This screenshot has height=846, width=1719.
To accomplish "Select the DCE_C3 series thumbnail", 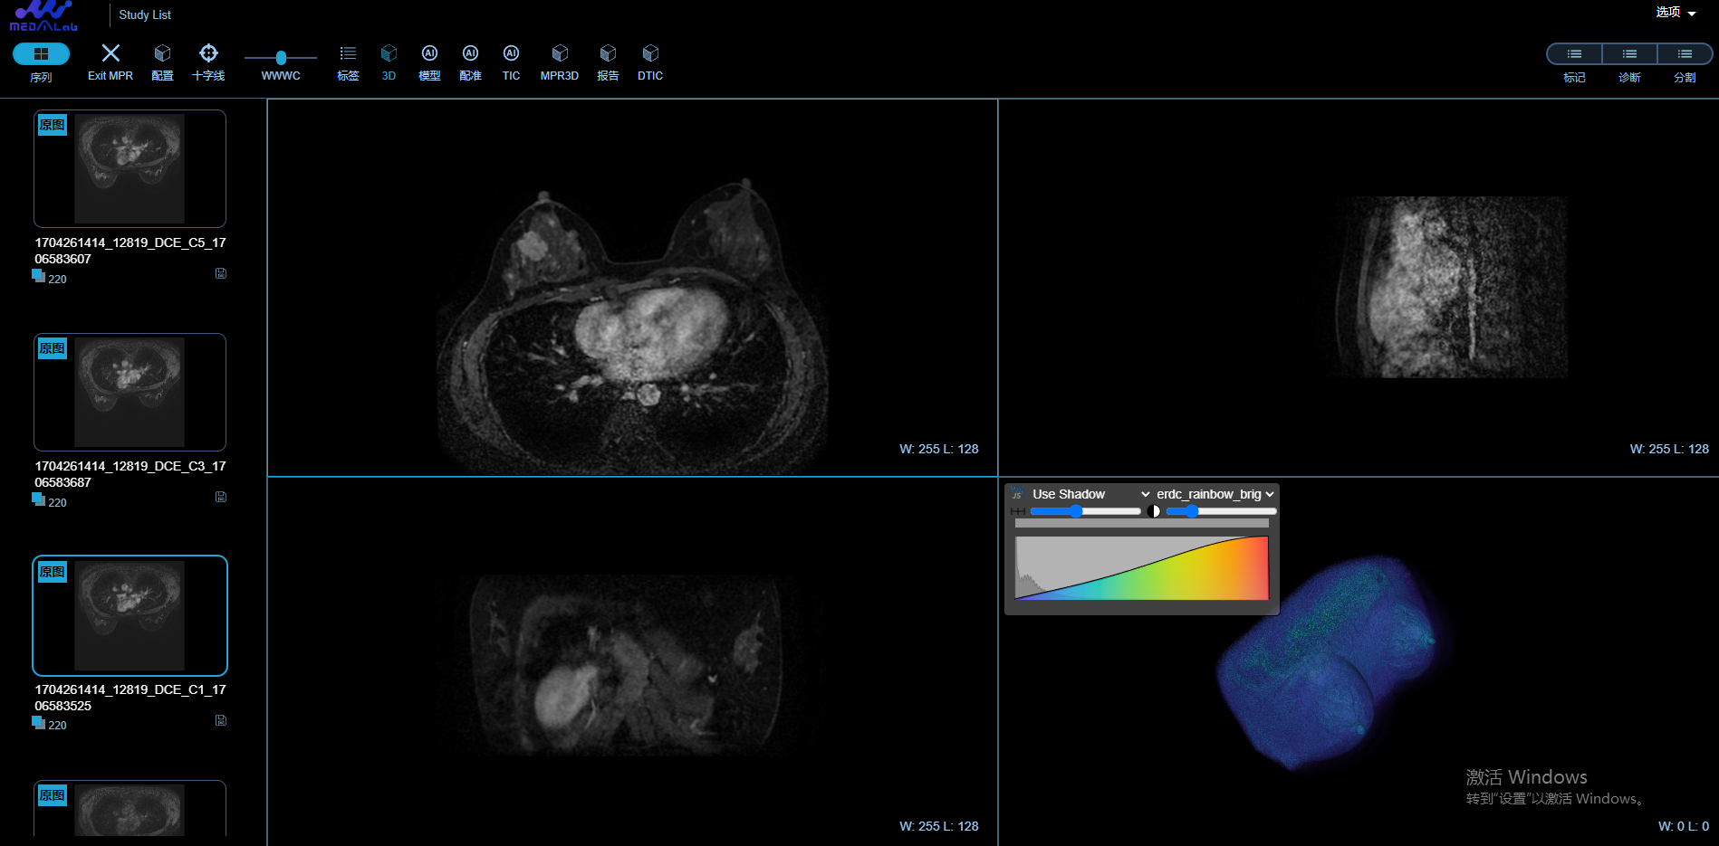I will [x=130, y=392].
